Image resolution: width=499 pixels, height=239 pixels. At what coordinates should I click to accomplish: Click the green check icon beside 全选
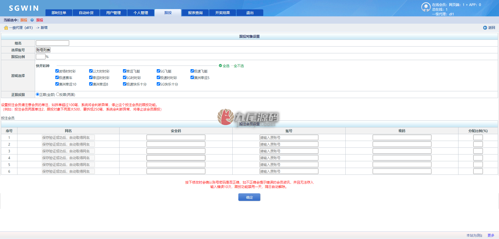pos(220,66)
